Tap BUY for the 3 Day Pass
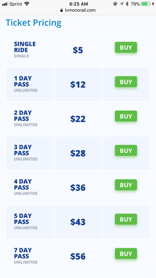This screenshot has width=156, height=278. pyautogui.click(x=126, y=151)
